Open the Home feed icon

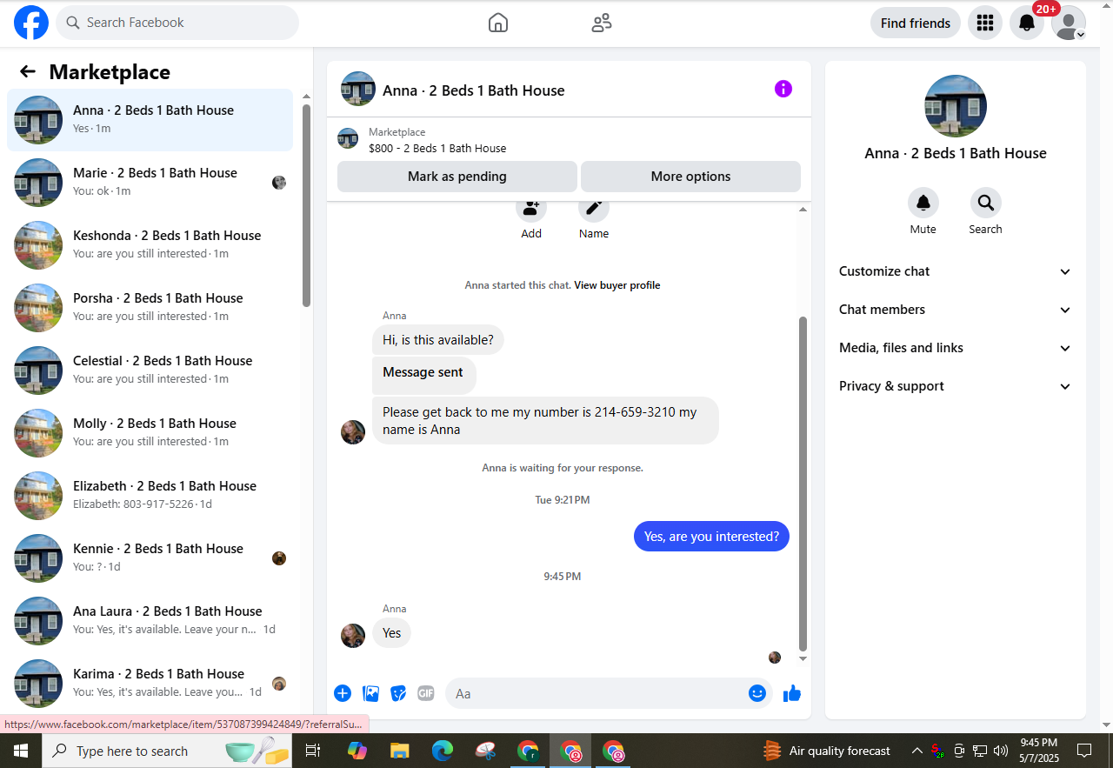498,23
